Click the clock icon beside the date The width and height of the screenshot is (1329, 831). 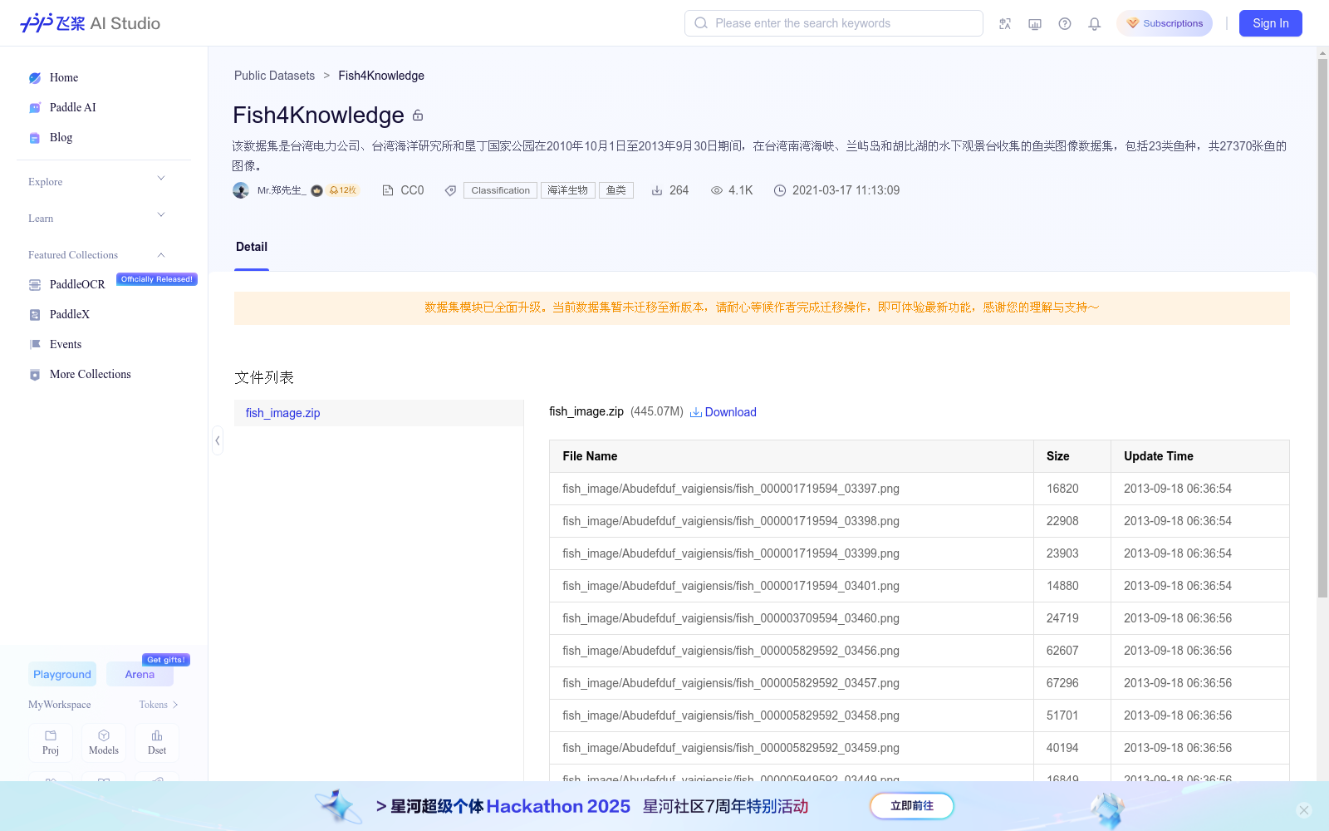(x=780, y=190)
